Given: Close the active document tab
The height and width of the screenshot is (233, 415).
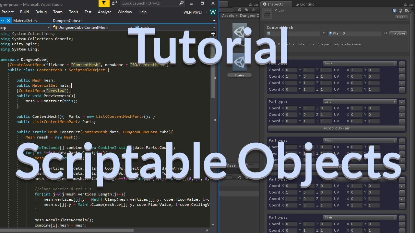Looking at the screenshot, I should pyautogui.click(x=8, y=21).
